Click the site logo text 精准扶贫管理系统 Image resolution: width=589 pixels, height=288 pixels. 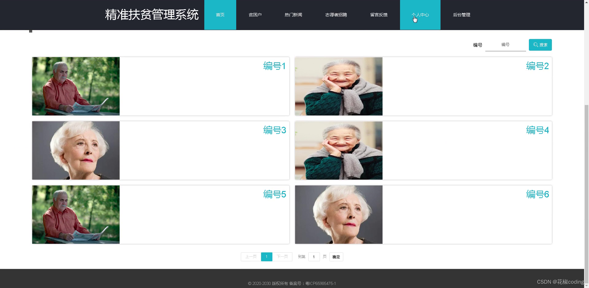pos(152,14)
